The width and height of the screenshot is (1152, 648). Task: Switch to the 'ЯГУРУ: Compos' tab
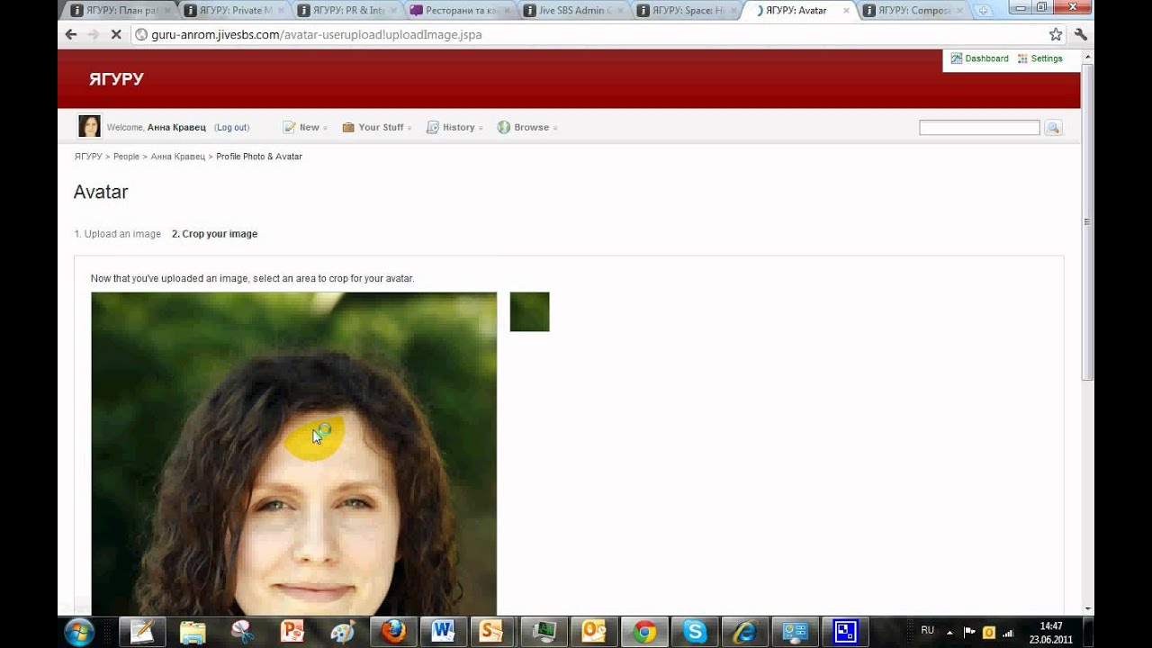(x=913, y=11)
